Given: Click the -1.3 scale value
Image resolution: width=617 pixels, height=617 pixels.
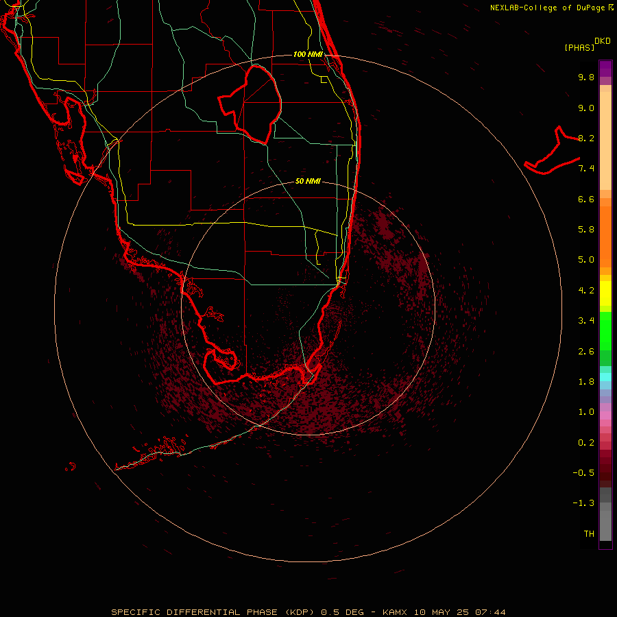Looking at the screenshot, I should pyautogui.click(x=583, y=503).
